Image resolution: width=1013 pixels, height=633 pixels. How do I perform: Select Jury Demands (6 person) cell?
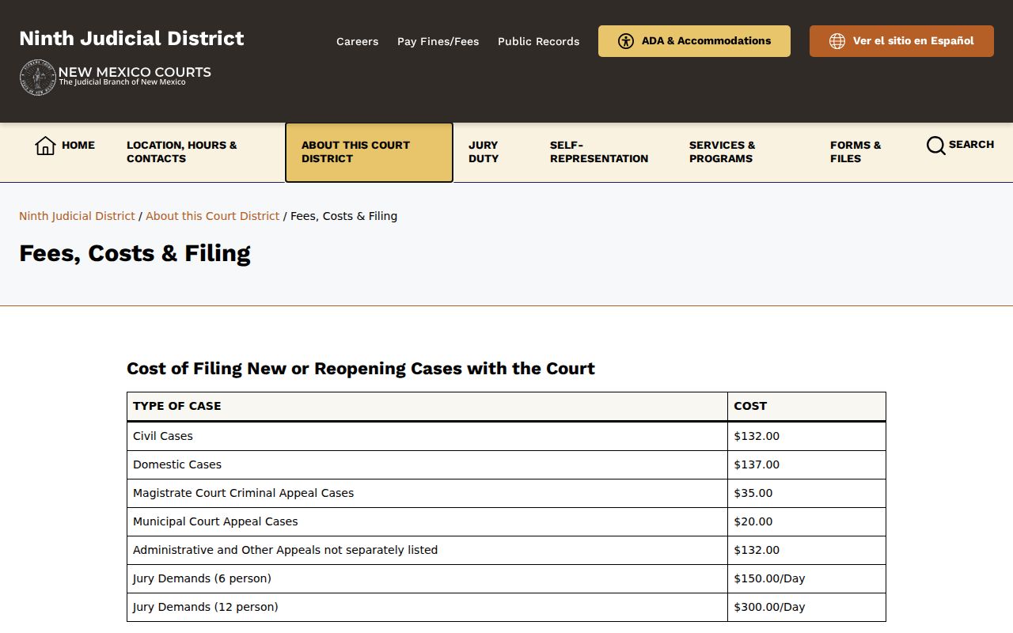[x=427, y=578]
